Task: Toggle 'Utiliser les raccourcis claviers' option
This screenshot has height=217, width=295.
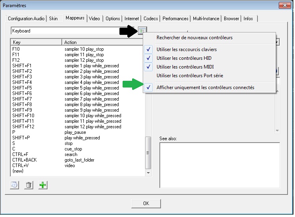Action: (x=187, y=49)
